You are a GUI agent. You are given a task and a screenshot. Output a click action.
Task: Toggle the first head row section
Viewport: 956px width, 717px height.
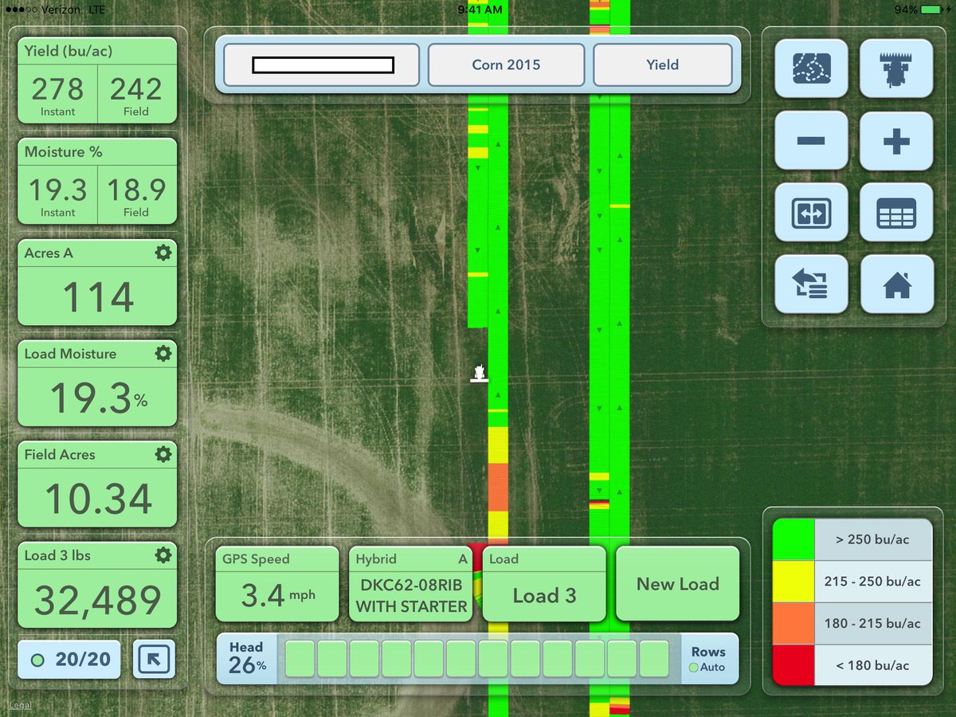click(x=300, y=659)
